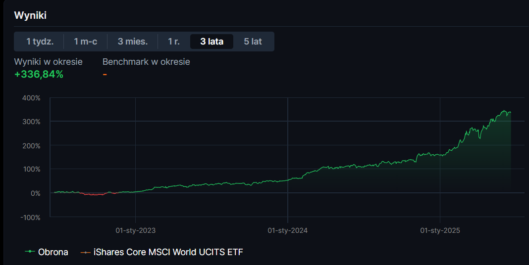Screen dimensions: 529x265
Task: Click the "Wyniki" section heading
Action: tap(30, 15)
